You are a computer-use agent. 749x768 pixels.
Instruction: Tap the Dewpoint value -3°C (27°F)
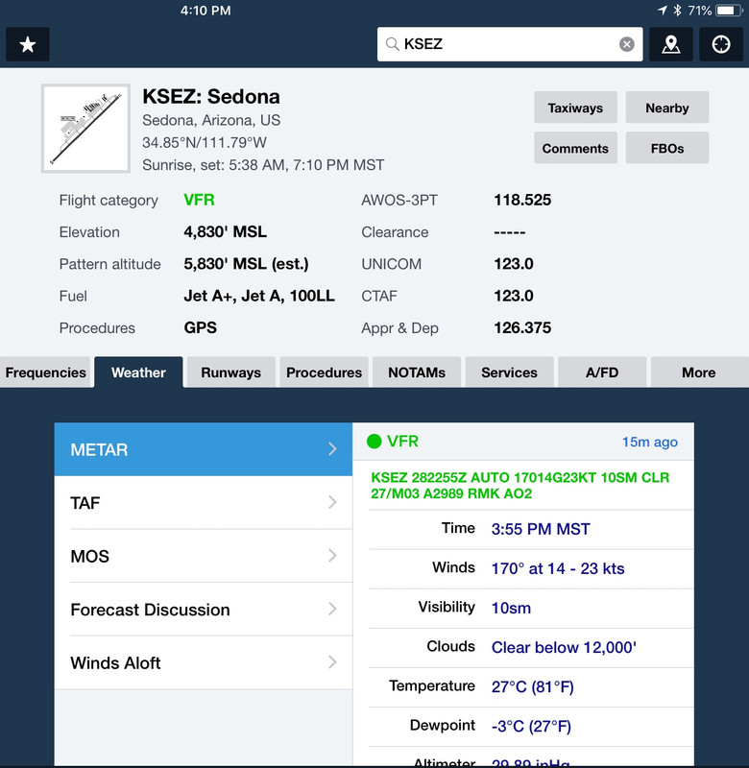coord(531,726)
